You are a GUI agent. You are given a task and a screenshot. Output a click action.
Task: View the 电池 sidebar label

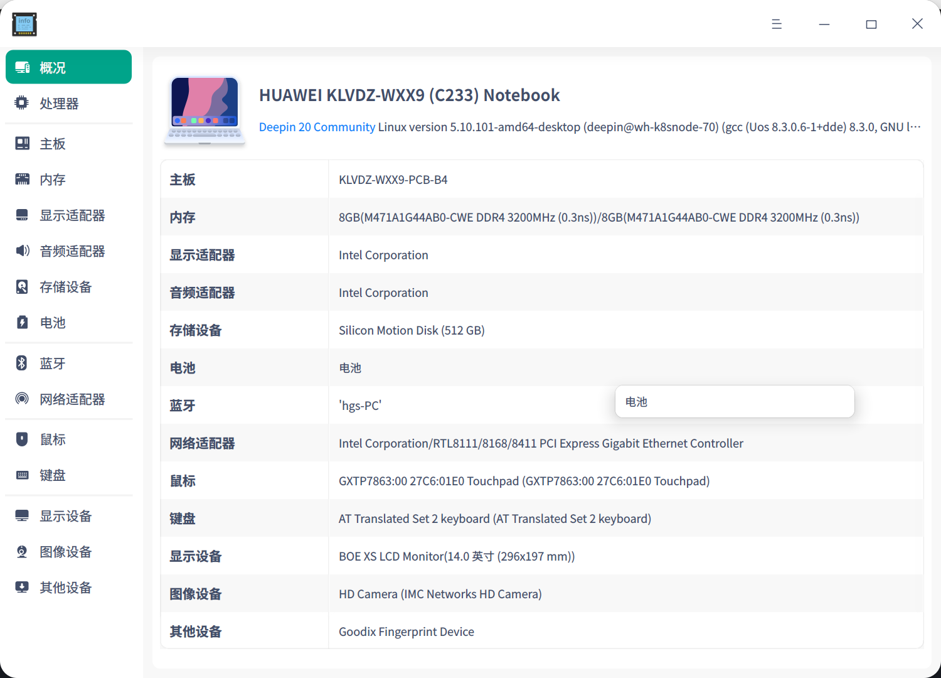click(53, 323)
